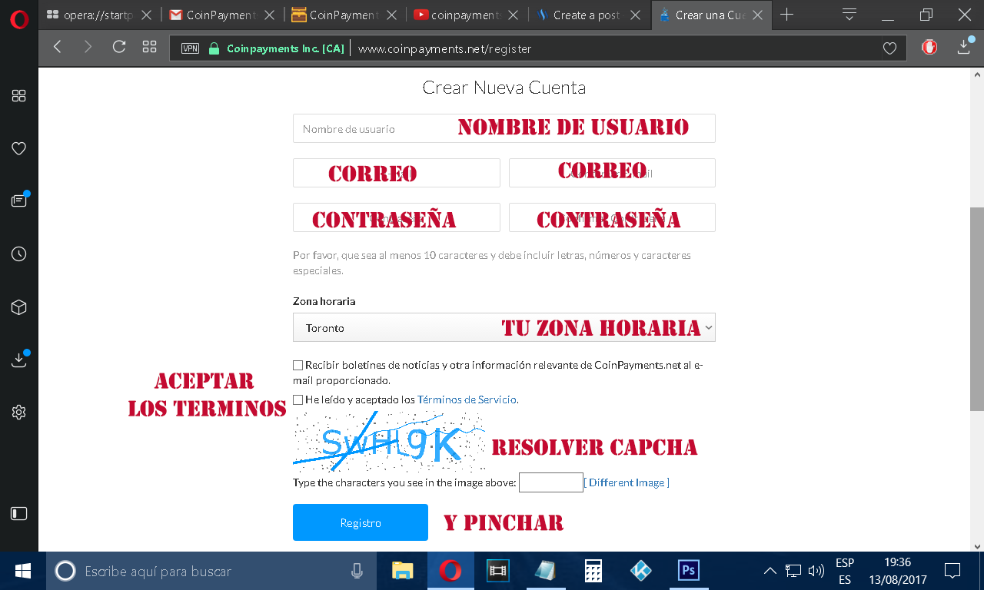This screenshot has width=984, height=590.
Task: Open Personal News in the sidebar
Action: pos(19,201)
